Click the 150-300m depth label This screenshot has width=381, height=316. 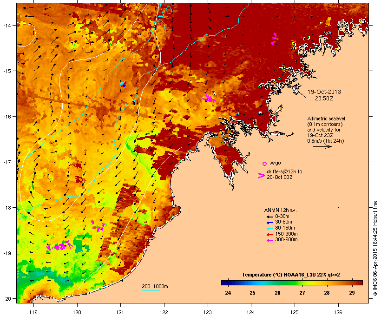[286, 234]
